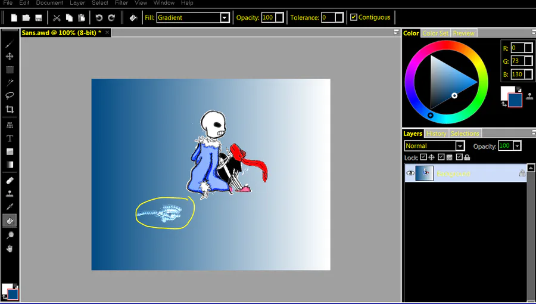Screen dimensions: 536x304
Task: Copy using the toolbar copy icon
Action: (x=69, y=18)
